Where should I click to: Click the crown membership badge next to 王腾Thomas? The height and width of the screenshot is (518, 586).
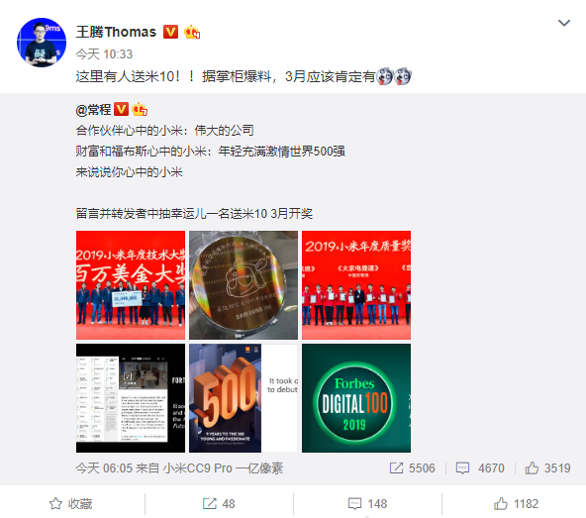pos(192,32)
